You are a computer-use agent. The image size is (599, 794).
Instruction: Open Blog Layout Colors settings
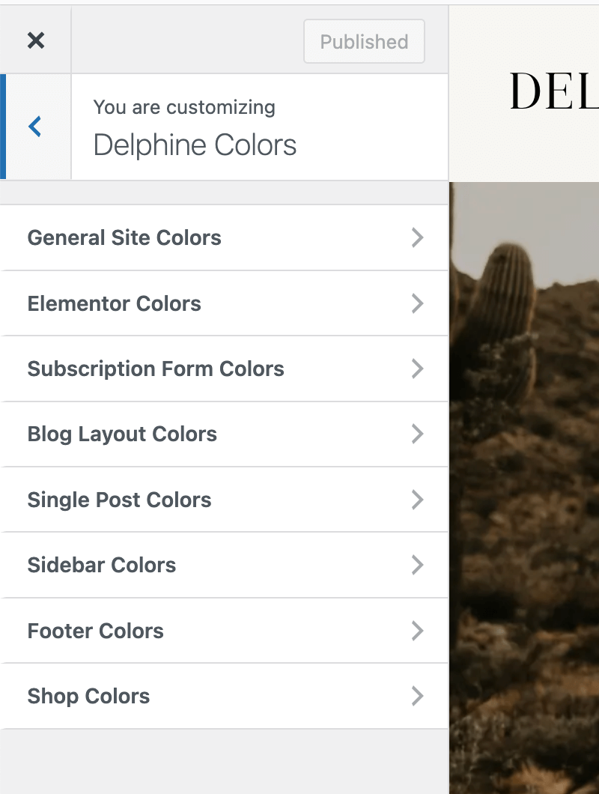click(122, 434)
